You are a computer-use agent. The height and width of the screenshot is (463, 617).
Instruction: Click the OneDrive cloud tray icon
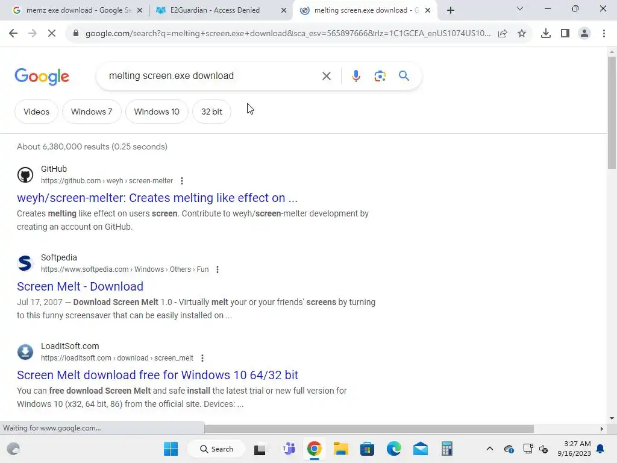pos(509,449)
